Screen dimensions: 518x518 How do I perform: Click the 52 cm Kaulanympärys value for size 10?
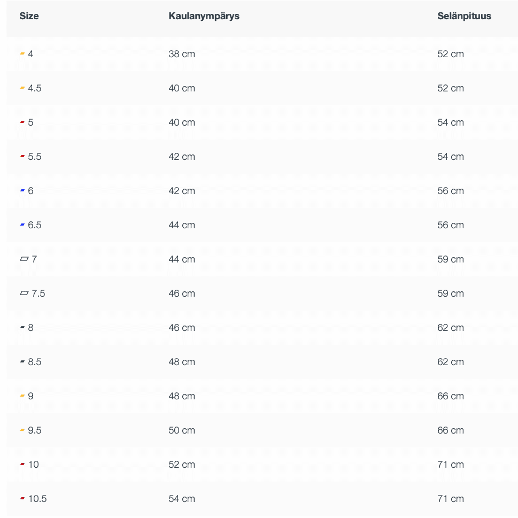(x=182, y=465)
